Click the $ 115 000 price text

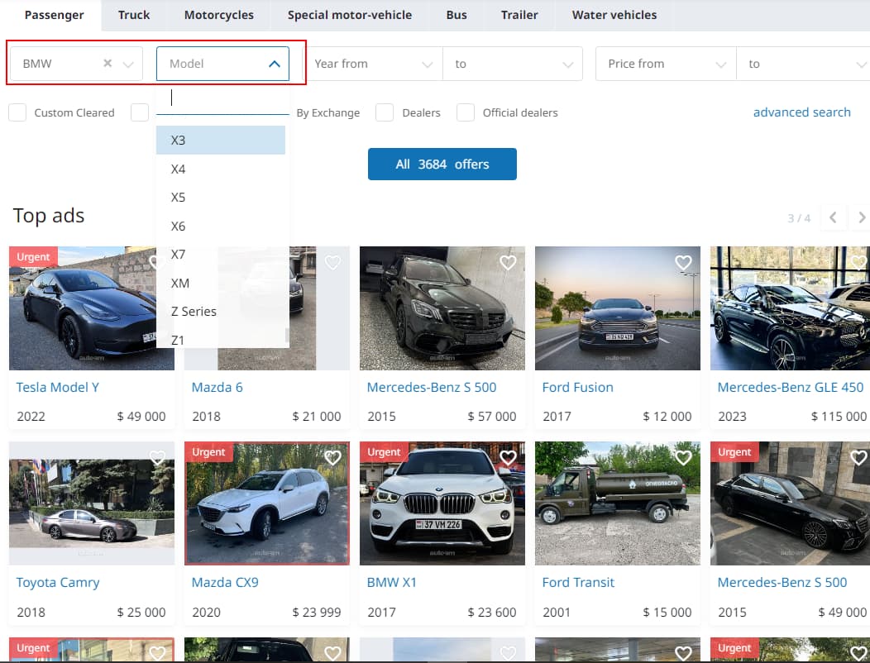click(x=839, y=417)
